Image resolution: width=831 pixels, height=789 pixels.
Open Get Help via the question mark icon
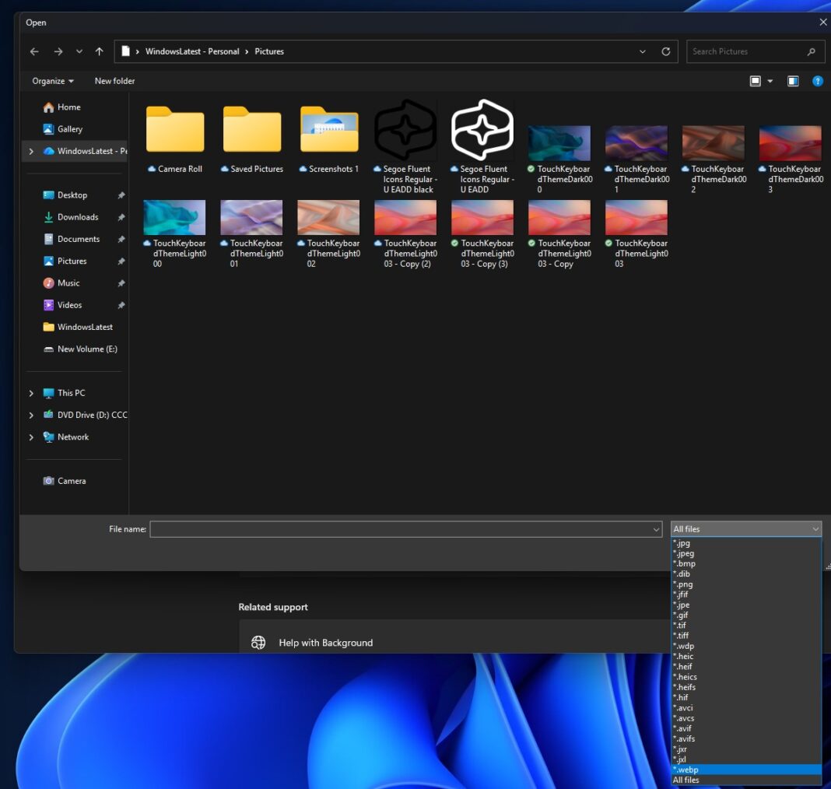817,80
